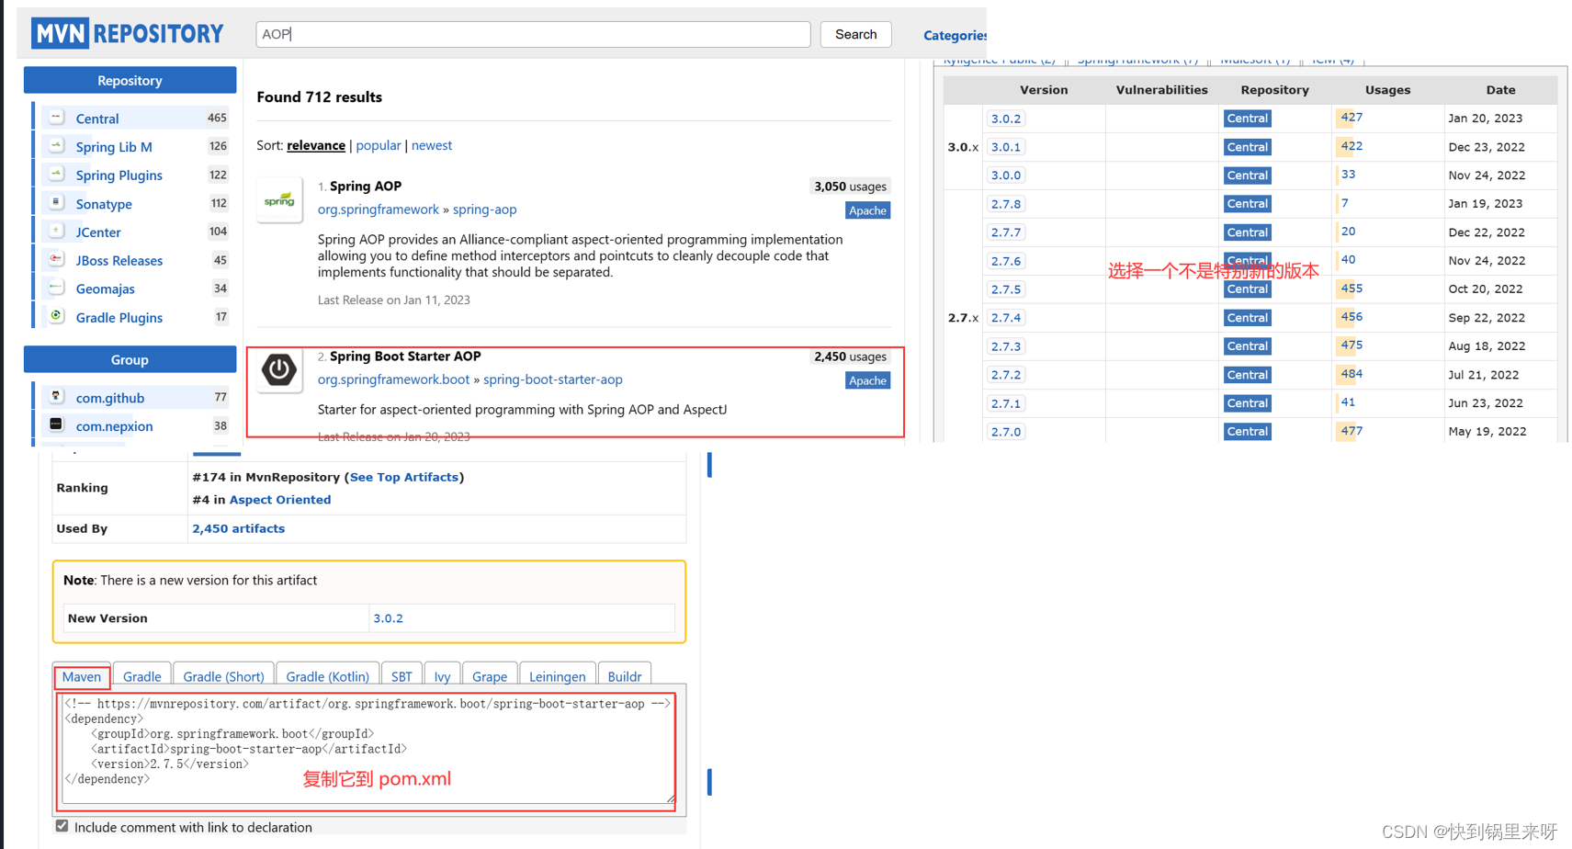Click the MVN Repository logo

(x=128, y=34)
